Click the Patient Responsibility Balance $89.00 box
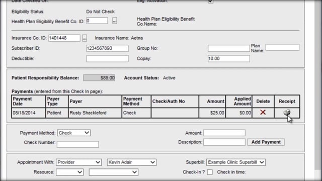Image resolution: width=322 pixels, height=181 pixels. [x=99, y=78]
